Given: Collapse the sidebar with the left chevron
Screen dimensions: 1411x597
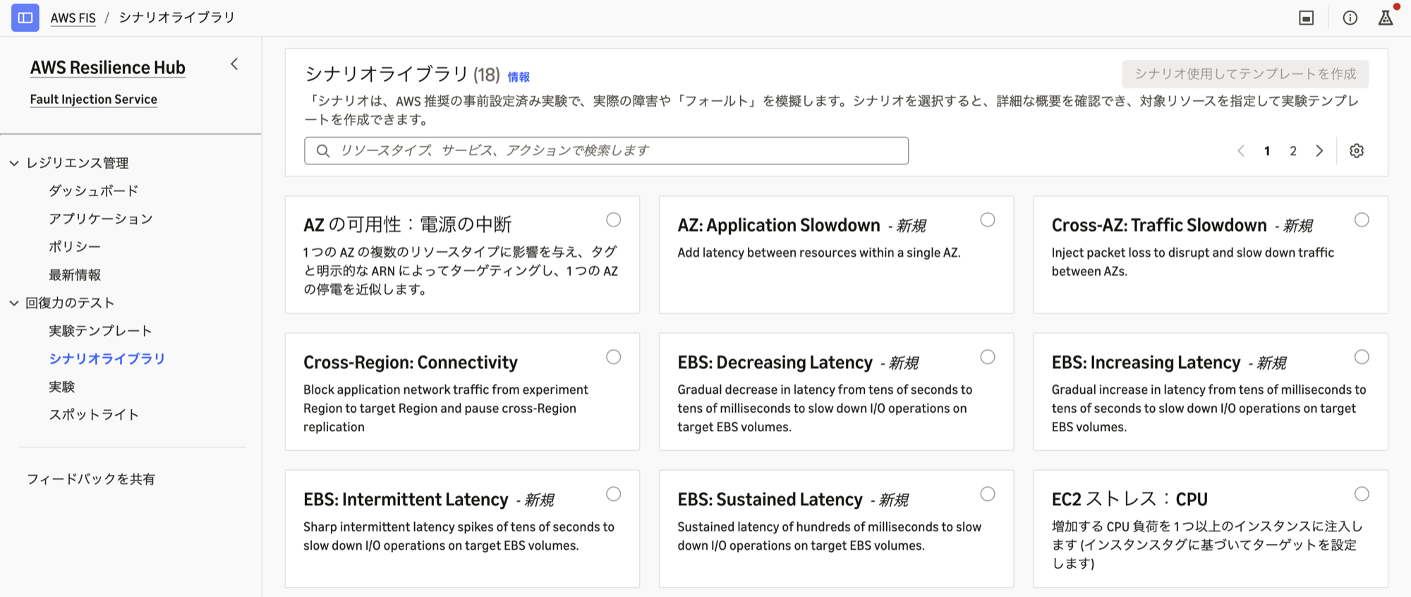Looking at the screenshot, I should coord(234,64).
